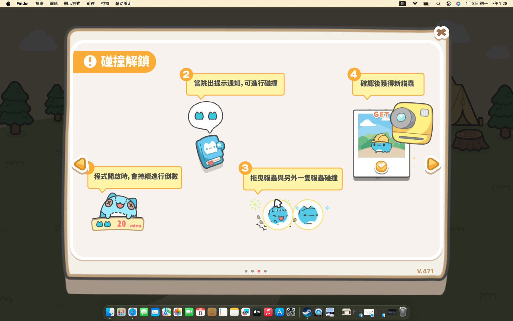Image resolution: width=513 pixels, height=321 pixels.
Task: Launch Safari from the dock
Action: pos(133,312)
